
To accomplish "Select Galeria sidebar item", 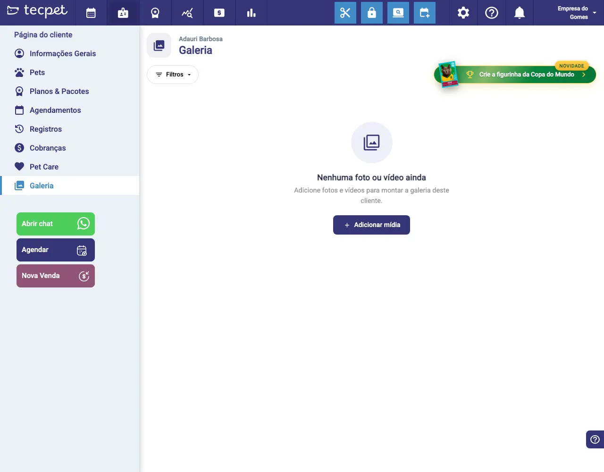I will (70, 185).
